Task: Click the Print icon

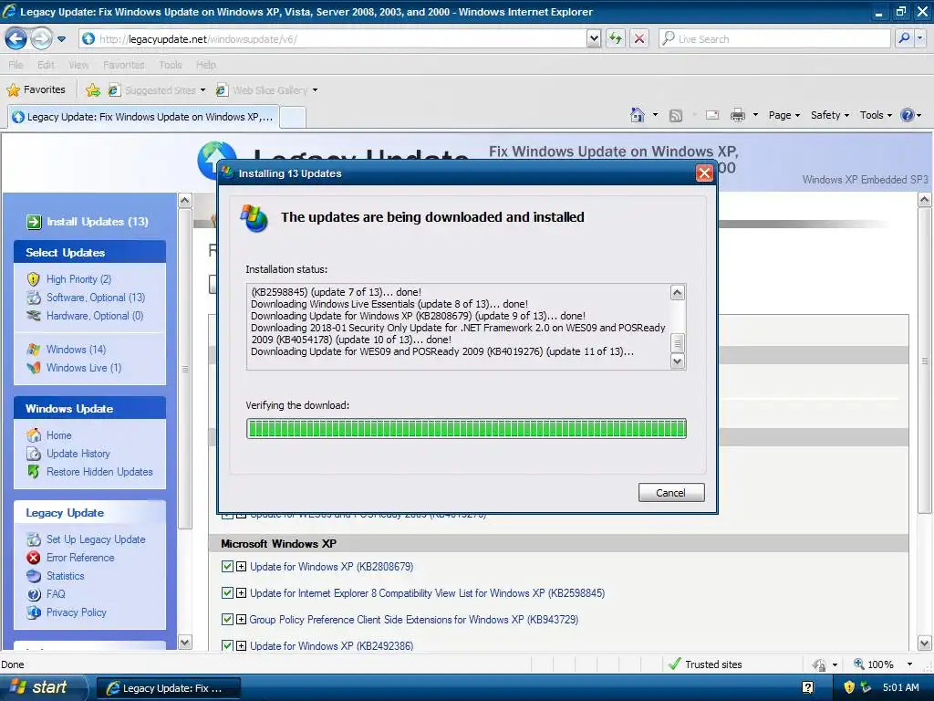Action: coord(737,115)
